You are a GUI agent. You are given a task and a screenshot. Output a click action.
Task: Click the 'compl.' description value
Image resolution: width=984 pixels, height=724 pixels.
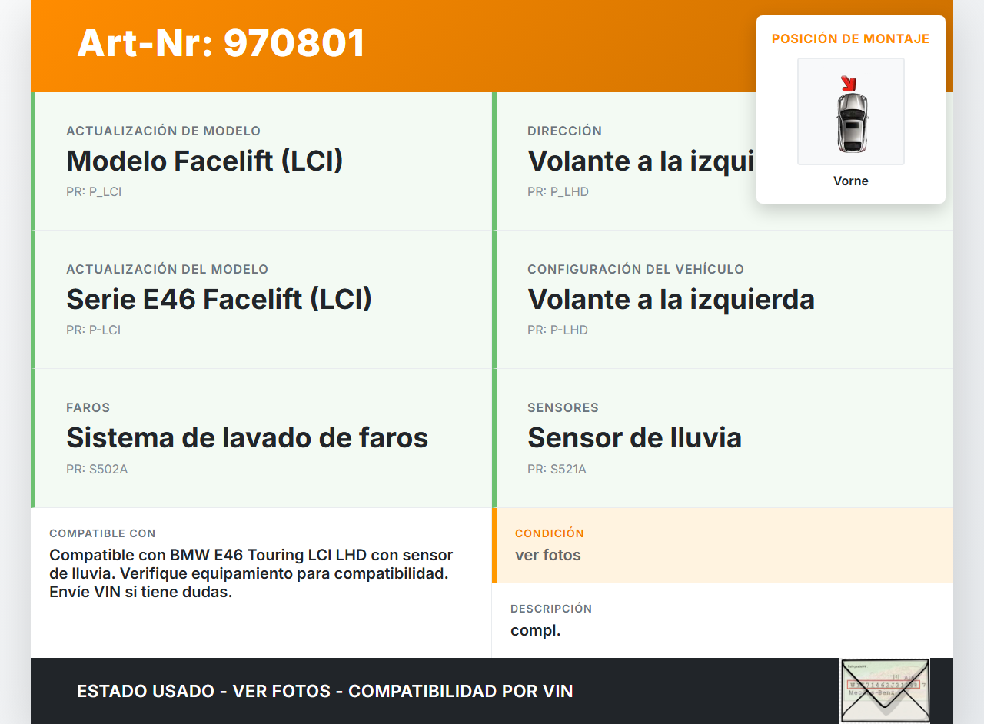coord(536,631)
